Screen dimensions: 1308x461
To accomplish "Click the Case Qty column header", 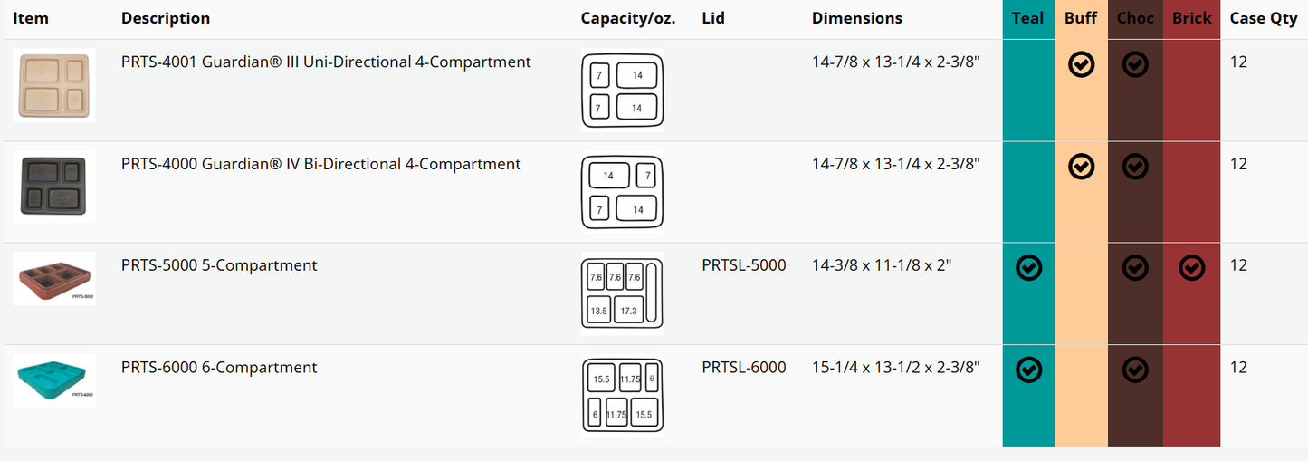I will [x=1263, y=18].
